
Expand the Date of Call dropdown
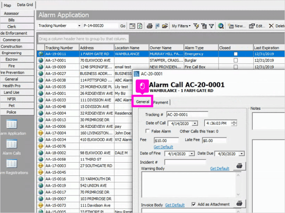coord(195,123)
